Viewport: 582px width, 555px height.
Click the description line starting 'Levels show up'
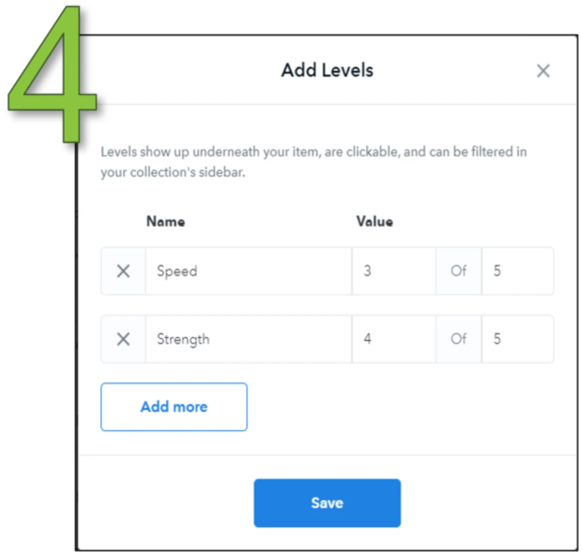[314, 152]
